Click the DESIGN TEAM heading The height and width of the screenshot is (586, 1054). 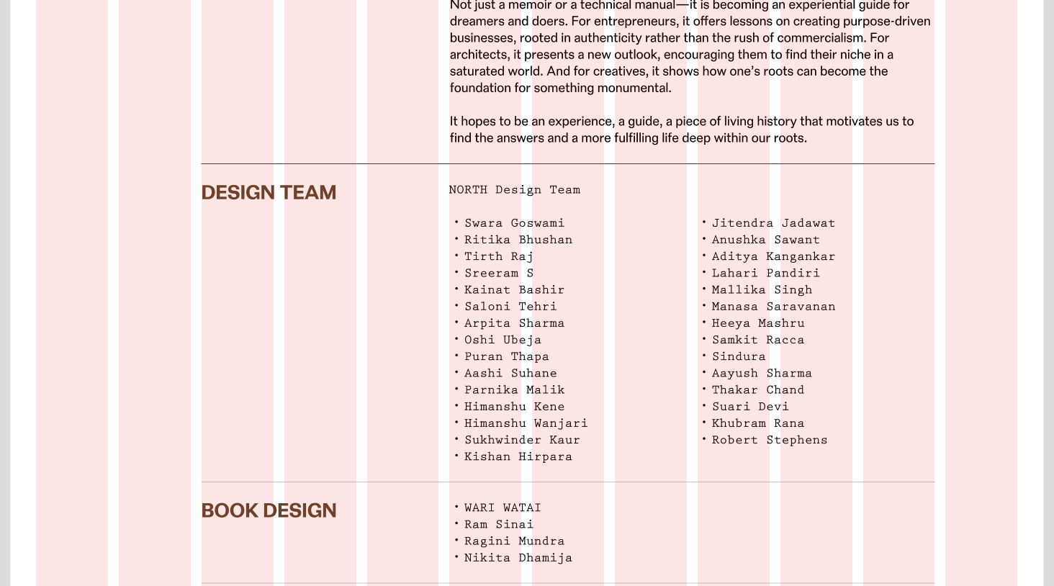pos(269,193)
